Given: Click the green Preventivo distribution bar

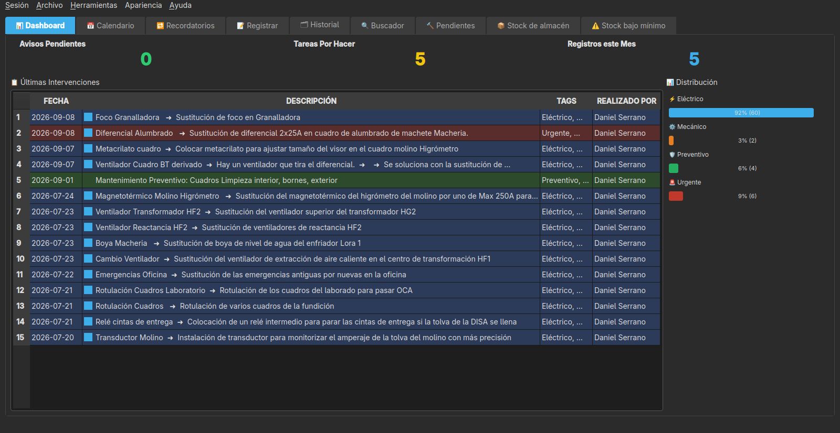Looking at the screenshot, I should pos(674,168).
